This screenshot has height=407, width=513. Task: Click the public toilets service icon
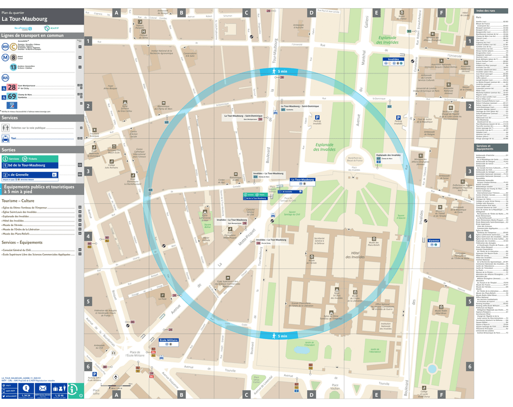pyautogui.click(x=5, y=128)
